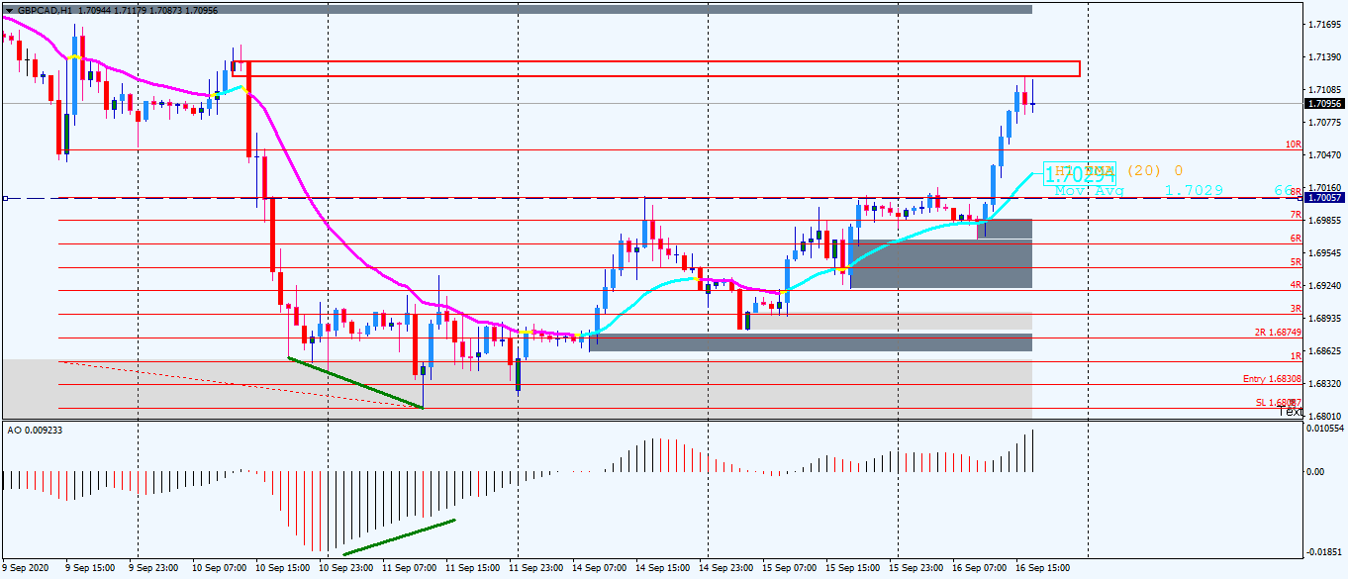1348x579 pixels.
Task: Click the 1.71695 price scale value
Action: coord(1327,25)
